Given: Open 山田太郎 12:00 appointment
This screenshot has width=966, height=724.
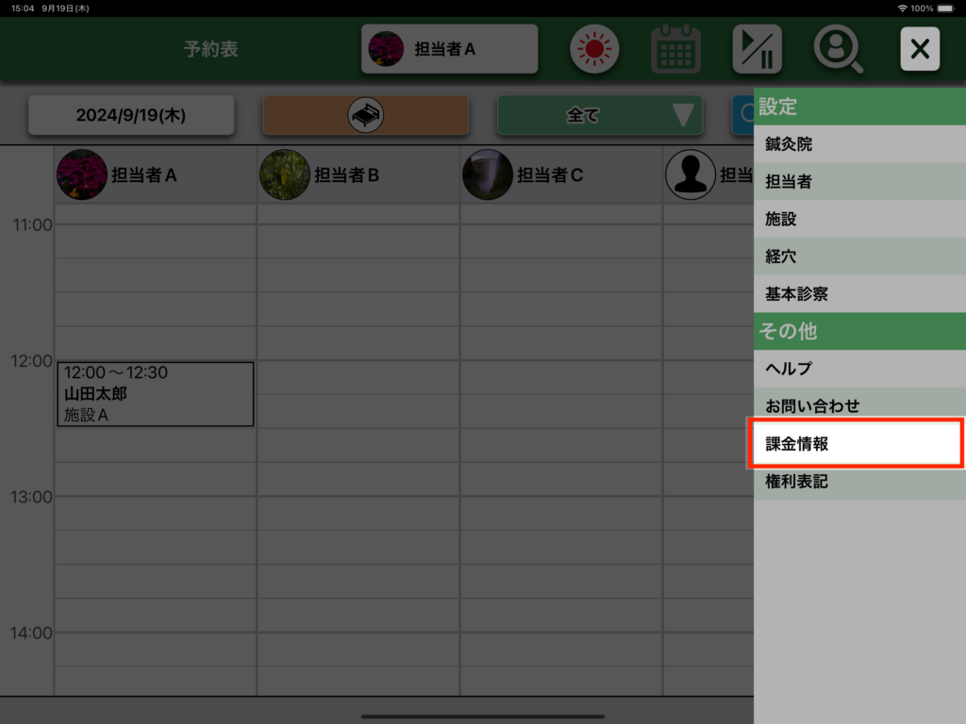Looking at the screenshot, I should [x=155, y=394].
